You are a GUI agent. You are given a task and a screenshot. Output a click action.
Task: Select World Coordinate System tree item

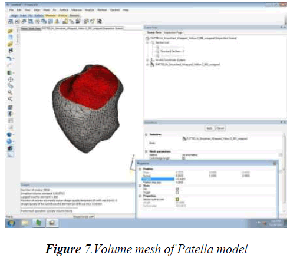coord(170,60)
